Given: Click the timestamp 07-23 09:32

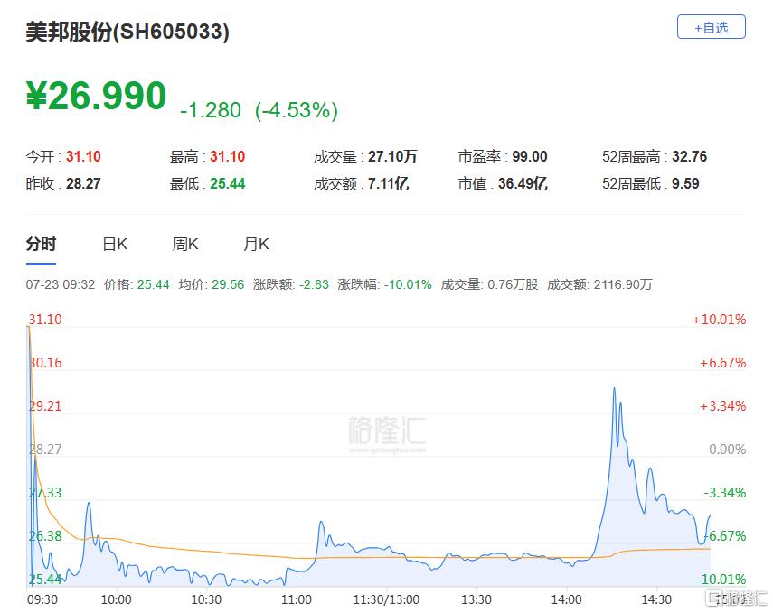Looking at the screenshot, I should (x=61, y=284).
